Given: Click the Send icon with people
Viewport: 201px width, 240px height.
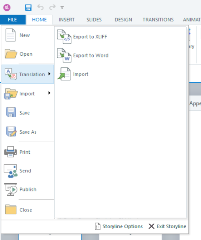Looking at the screenshot, I should [x=11, y=171].
